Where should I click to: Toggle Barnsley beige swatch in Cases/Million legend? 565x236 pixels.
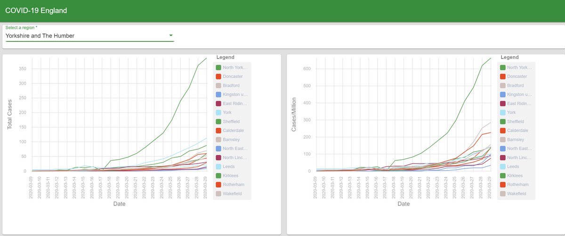pyautogui.click(x=504, y=140)
